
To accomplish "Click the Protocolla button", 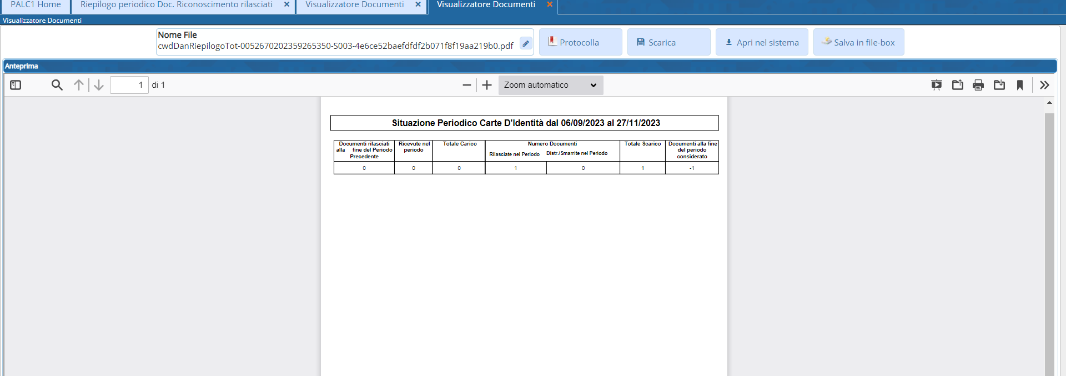I will [x=580, y=42].
